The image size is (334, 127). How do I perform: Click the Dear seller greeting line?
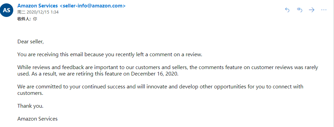pos(31,42)
